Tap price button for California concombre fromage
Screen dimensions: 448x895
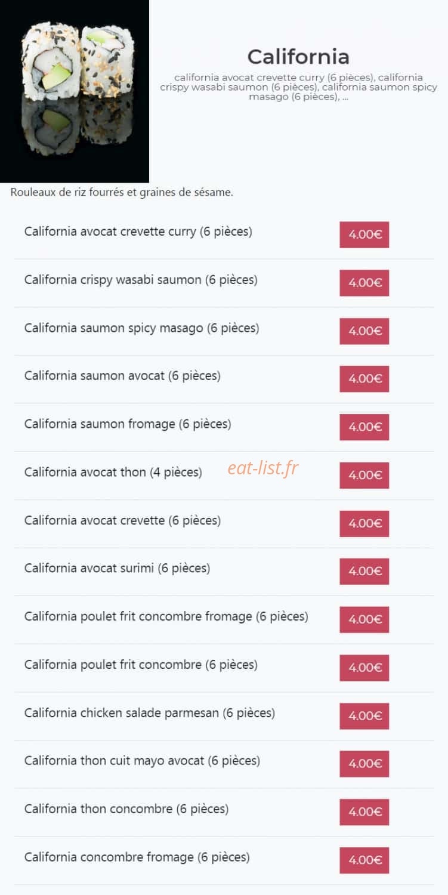(364, 860)
